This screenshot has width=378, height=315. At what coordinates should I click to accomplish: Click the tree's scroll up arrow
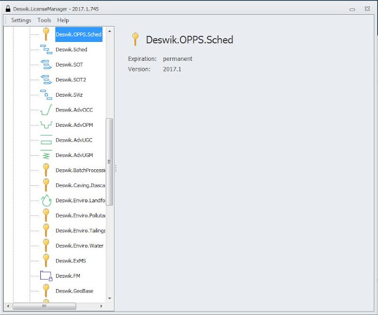click(x=110, y=31)
